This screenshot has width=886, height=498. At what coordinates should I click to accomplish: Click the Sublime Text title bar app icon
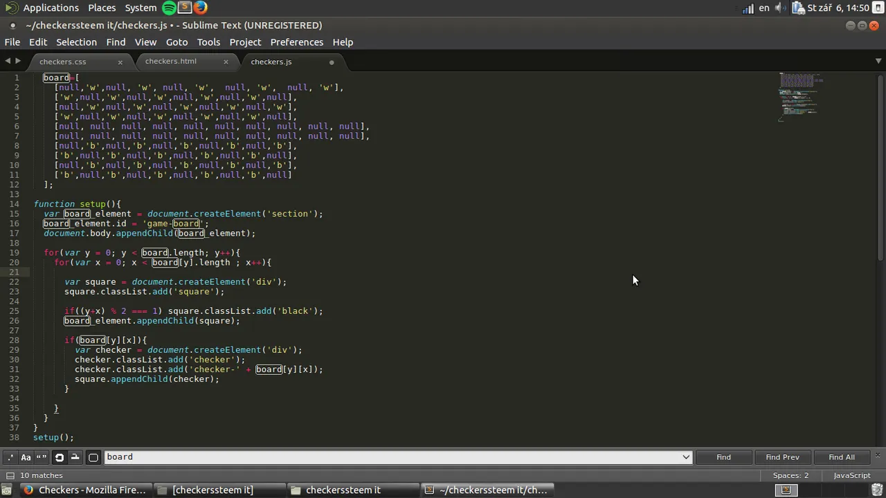pyautogui.click(x=12, y=26)
